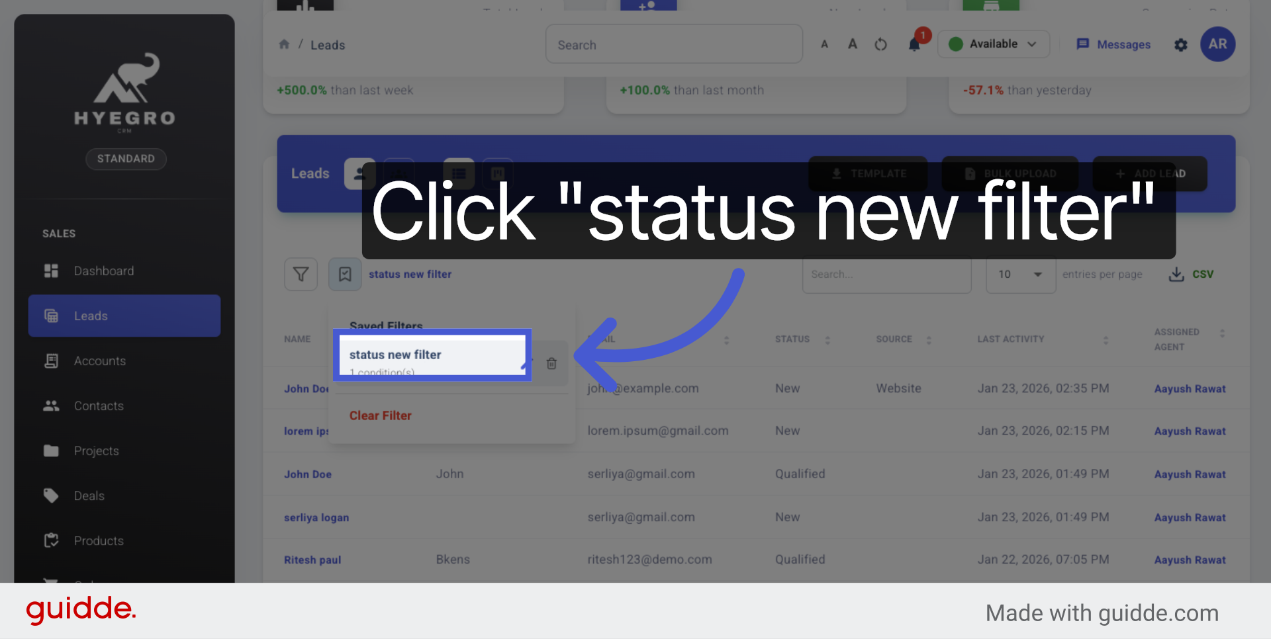Delete the saved filter with the trash icon
The height and width of the screenshot is (639, 1271).
coord(551,363)
